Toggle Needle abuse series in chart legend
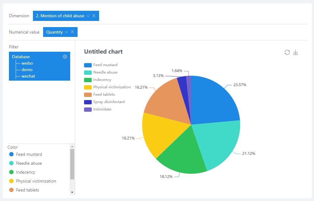 (101, 72)
